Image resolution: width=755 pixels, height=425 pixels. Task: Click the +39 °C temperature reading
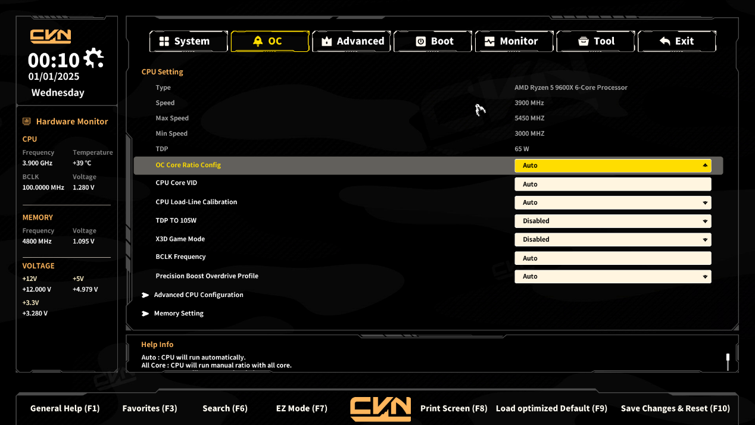pyautogui.click(x=82, y=163)
